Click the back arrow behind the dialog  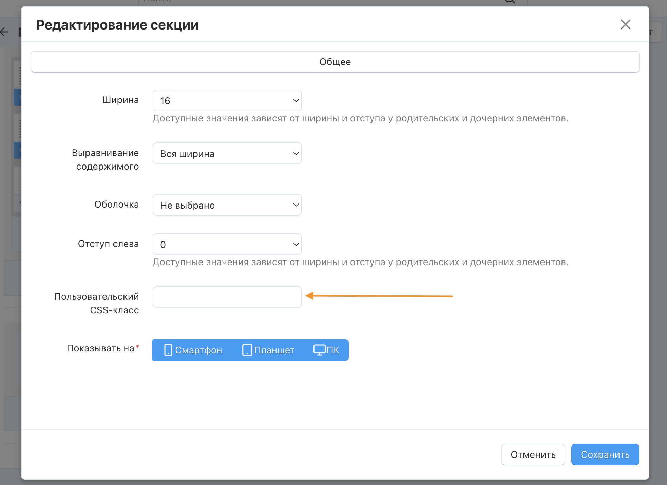(5, 32)
